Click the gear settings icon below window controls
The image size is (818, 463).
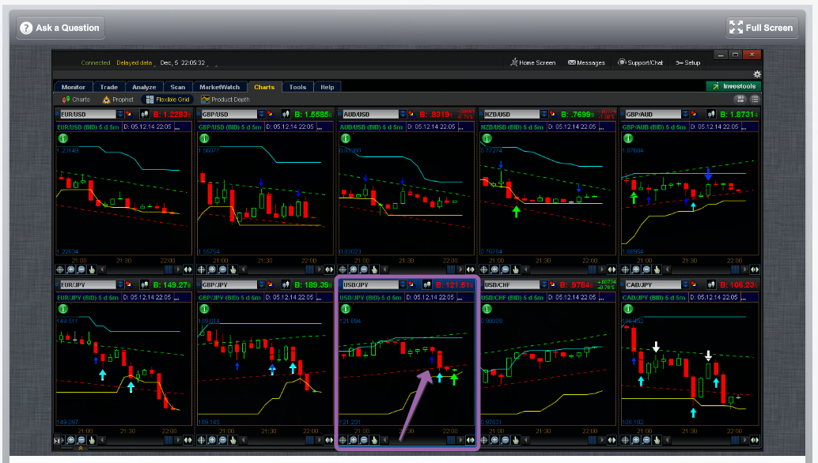[756, 73]
